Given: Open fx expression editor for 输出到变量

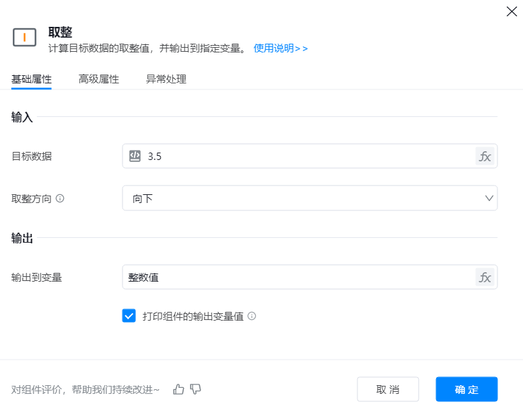Looking at the screenshot, I should (485, 277).
